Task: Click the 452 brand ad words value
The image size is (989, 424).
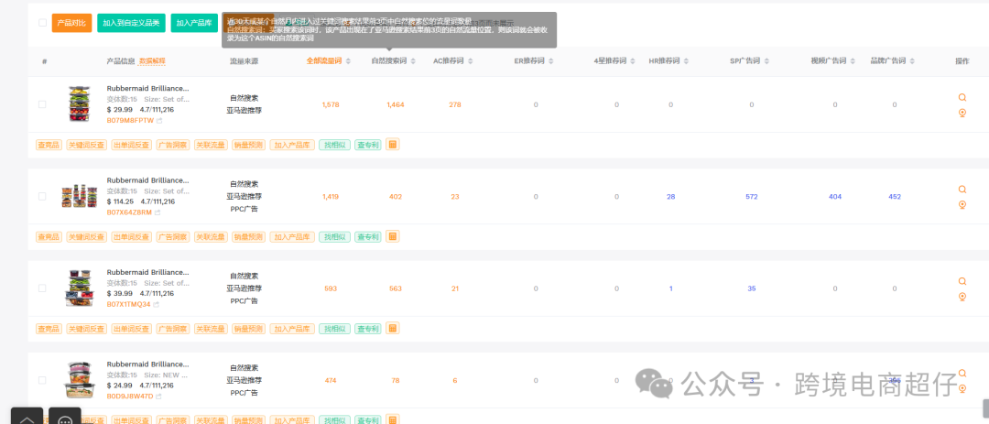Action: click(895, 197)
